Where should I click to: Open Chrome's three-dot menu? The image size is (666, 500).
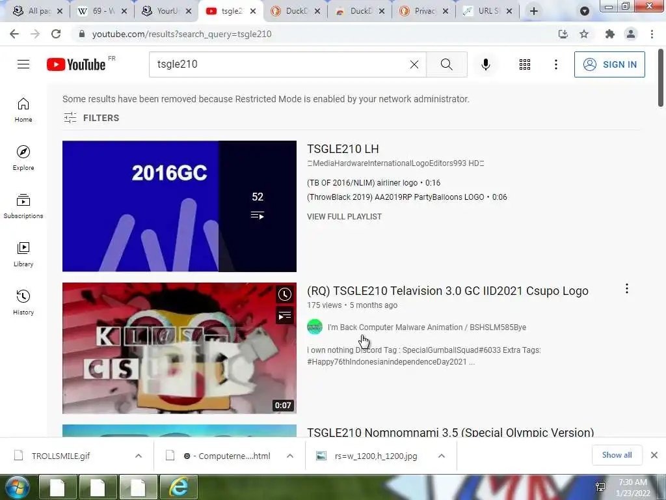(652, 34)
